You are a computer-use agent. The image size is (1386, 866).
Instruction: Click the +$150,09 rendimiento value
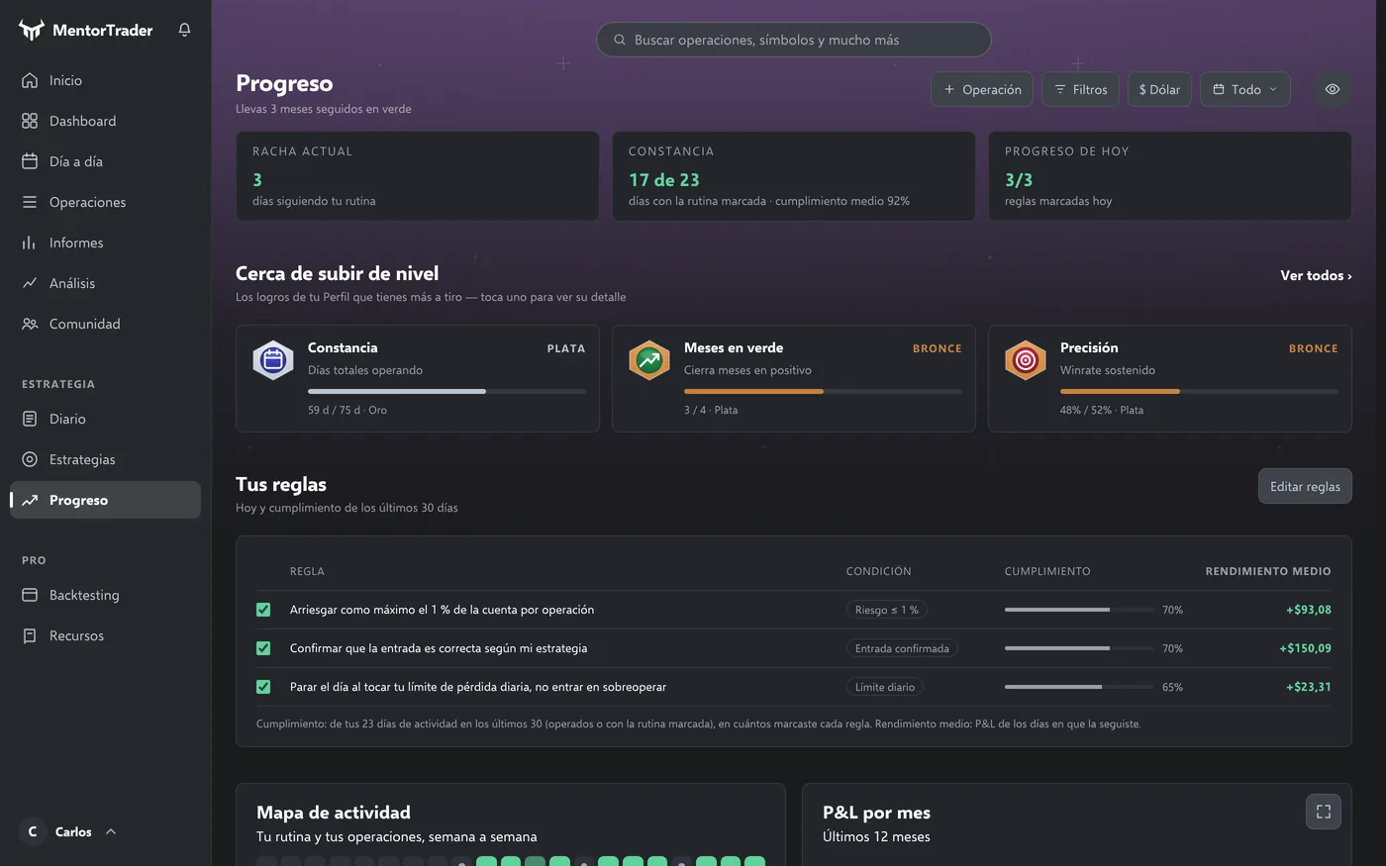click(x=1305, y=648)
